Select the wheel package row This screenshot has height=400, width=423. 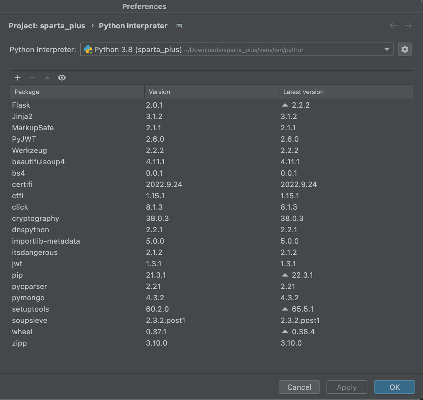[211, 332]
